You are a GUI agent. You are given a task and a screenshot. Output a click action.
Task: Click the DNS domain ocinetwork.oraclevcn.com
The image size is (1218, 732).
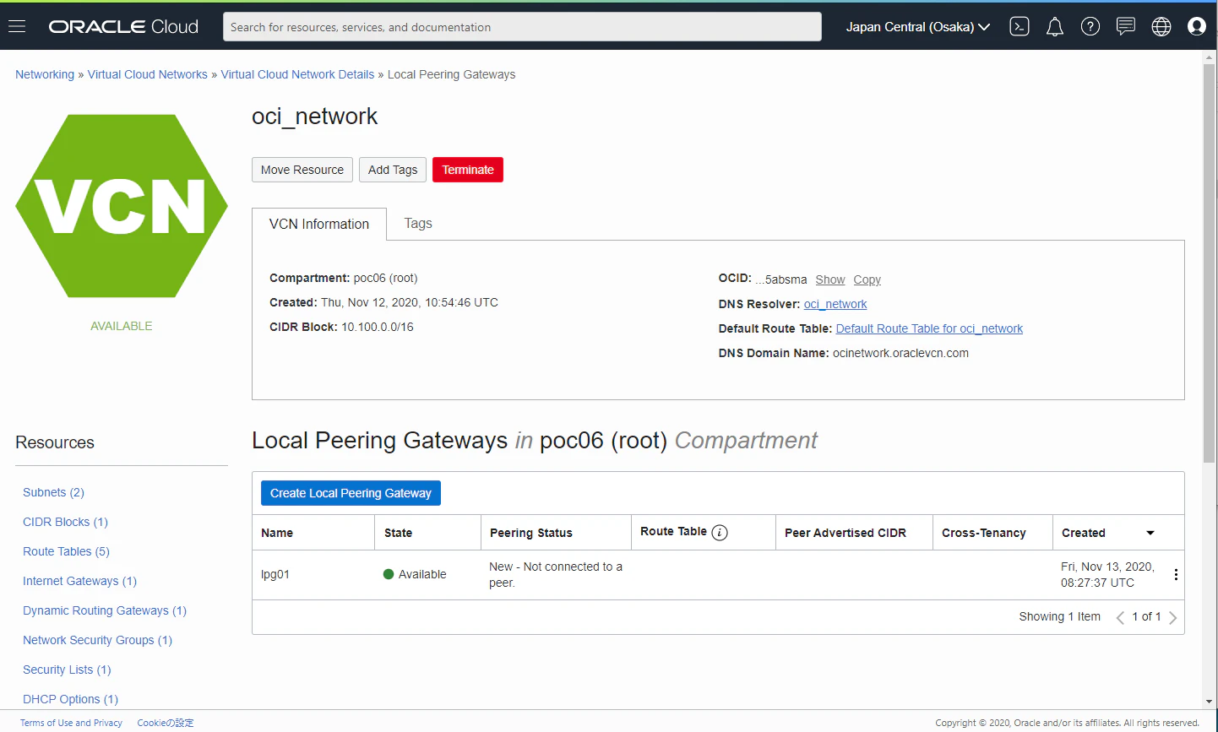[900, 353]
